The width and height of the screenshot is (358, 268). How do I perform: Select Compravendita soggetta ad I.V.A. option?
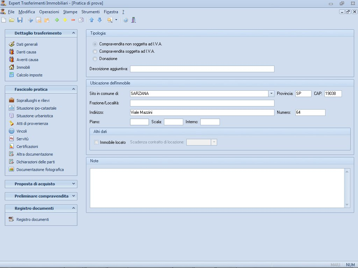pos(95,51)
